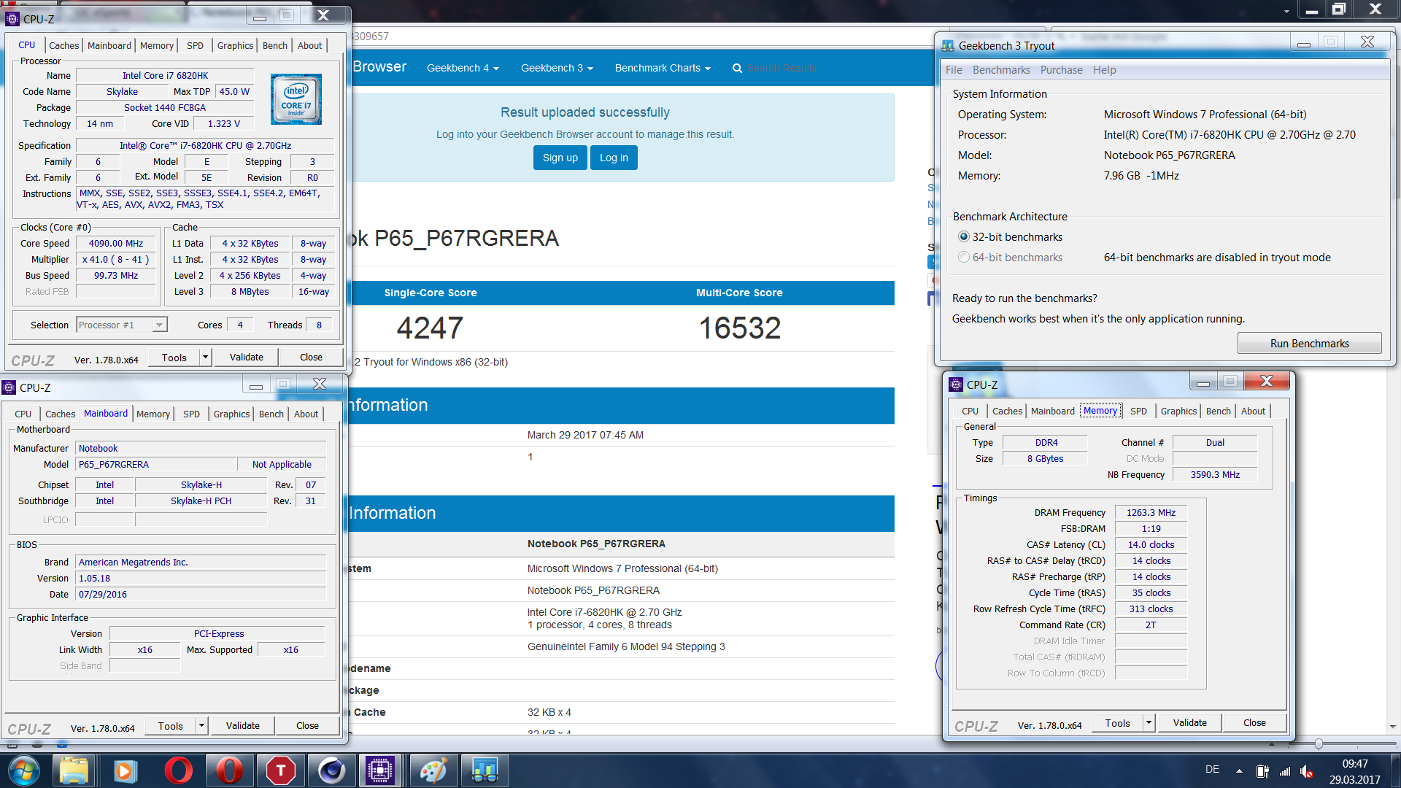1401x788 pixels.
Task: Click the small dropdown arrow in browser title bar
Action: 1286,11
